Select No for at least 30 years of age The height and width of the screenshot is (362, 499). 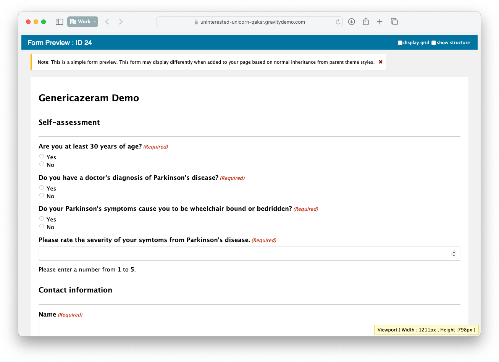42,164
